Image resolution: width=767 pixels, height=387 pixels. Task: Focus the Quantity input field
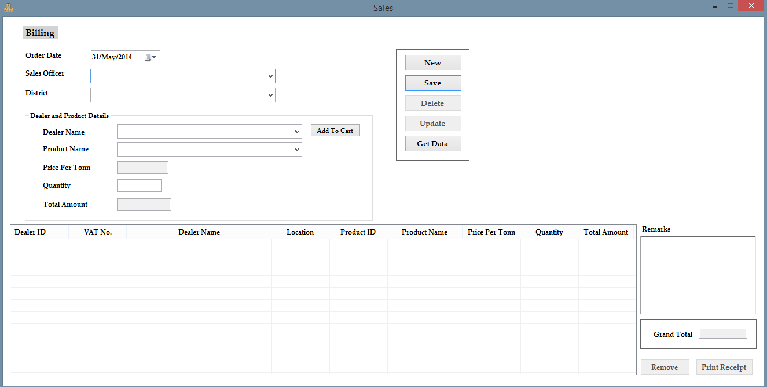coord(139,185)
